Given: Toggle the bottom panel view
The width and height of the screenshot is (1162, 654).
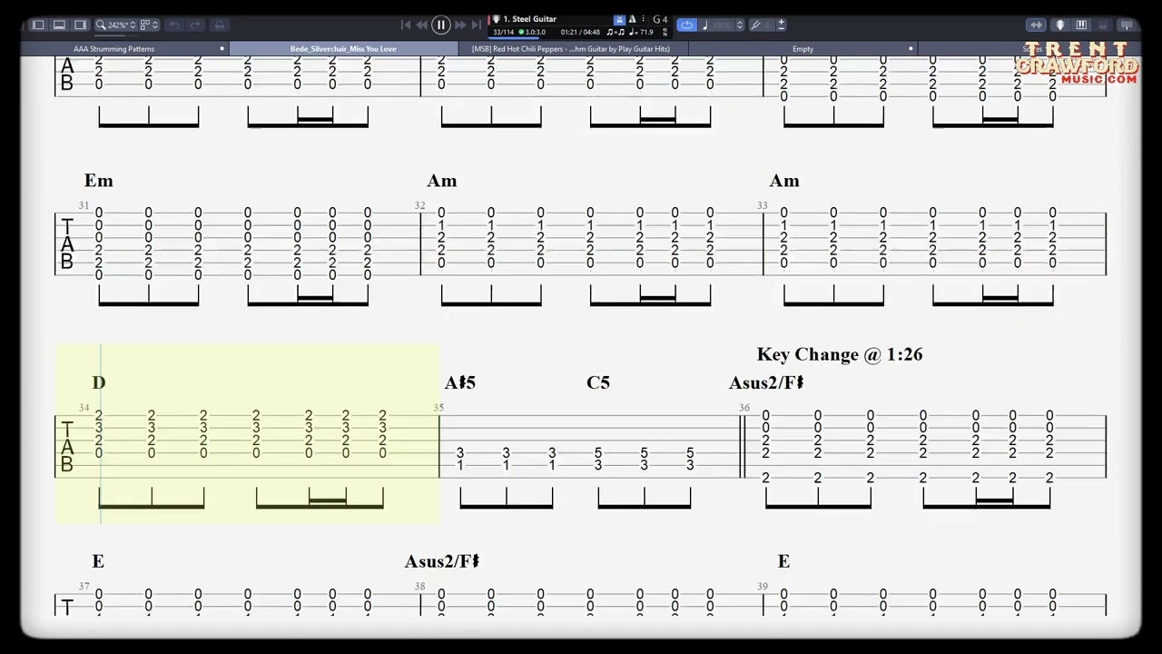Looking at the screenshot, I should click(59, 25).
